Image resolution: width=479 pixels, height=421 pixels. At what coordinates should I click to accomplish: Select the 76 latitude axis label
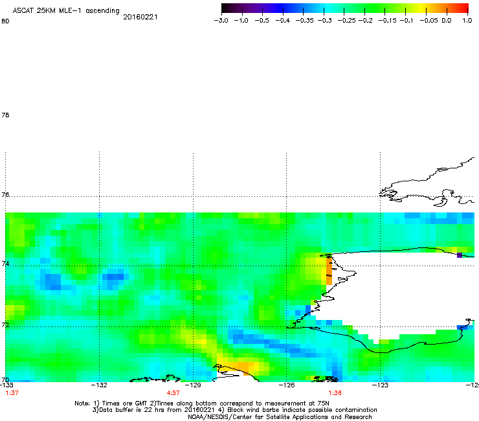coord(5,194)
